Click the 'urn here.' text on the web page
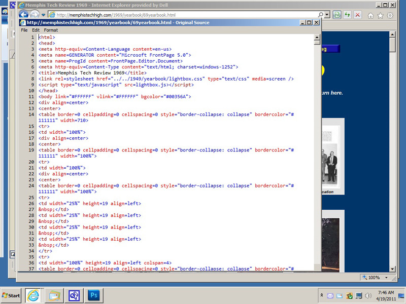Viewport: 406px width, 304px height. tap(332, 93)
